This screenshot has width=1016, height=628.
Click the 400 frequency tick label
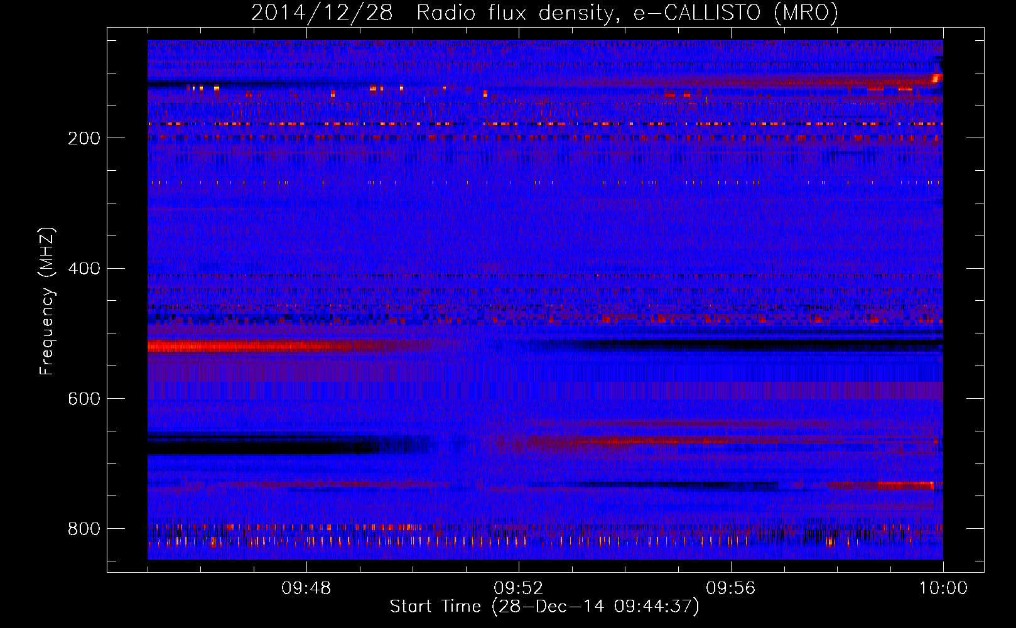click(x=84, y=269)
